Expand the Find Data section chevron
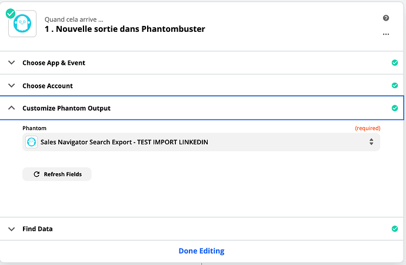The width and height of the screenshot is (406, 265). pos(11,228)
